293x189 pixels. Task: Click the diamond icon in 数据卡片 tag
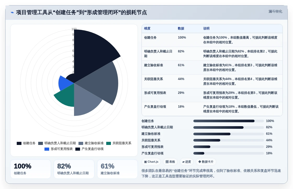tap(200, 162)
